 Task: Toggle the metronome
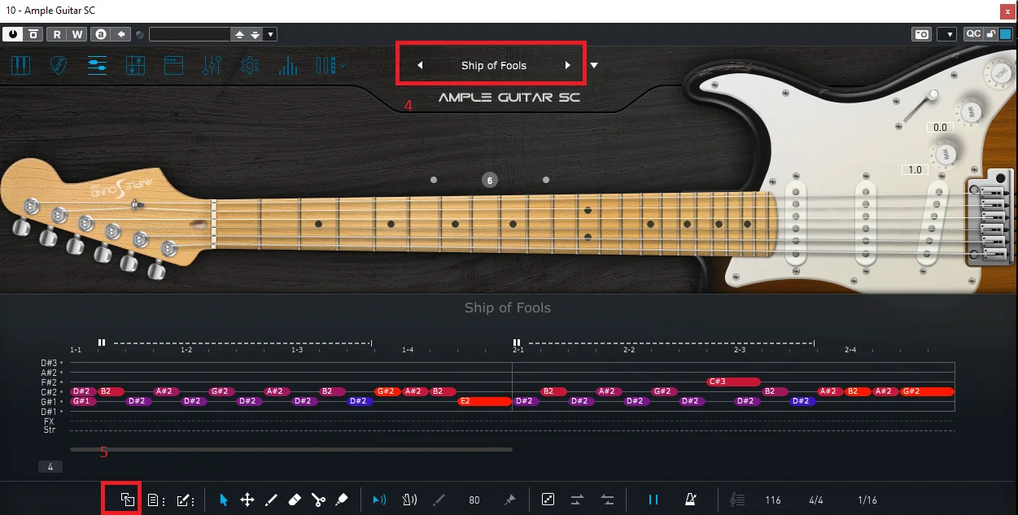coord(690,500)
